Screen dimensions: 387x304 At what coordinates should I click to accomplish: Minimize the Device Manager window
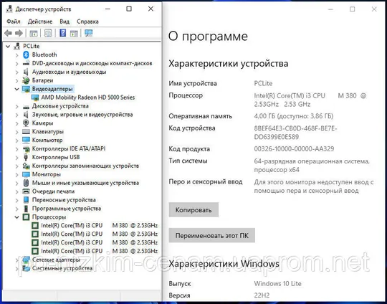tap(107, 9)
